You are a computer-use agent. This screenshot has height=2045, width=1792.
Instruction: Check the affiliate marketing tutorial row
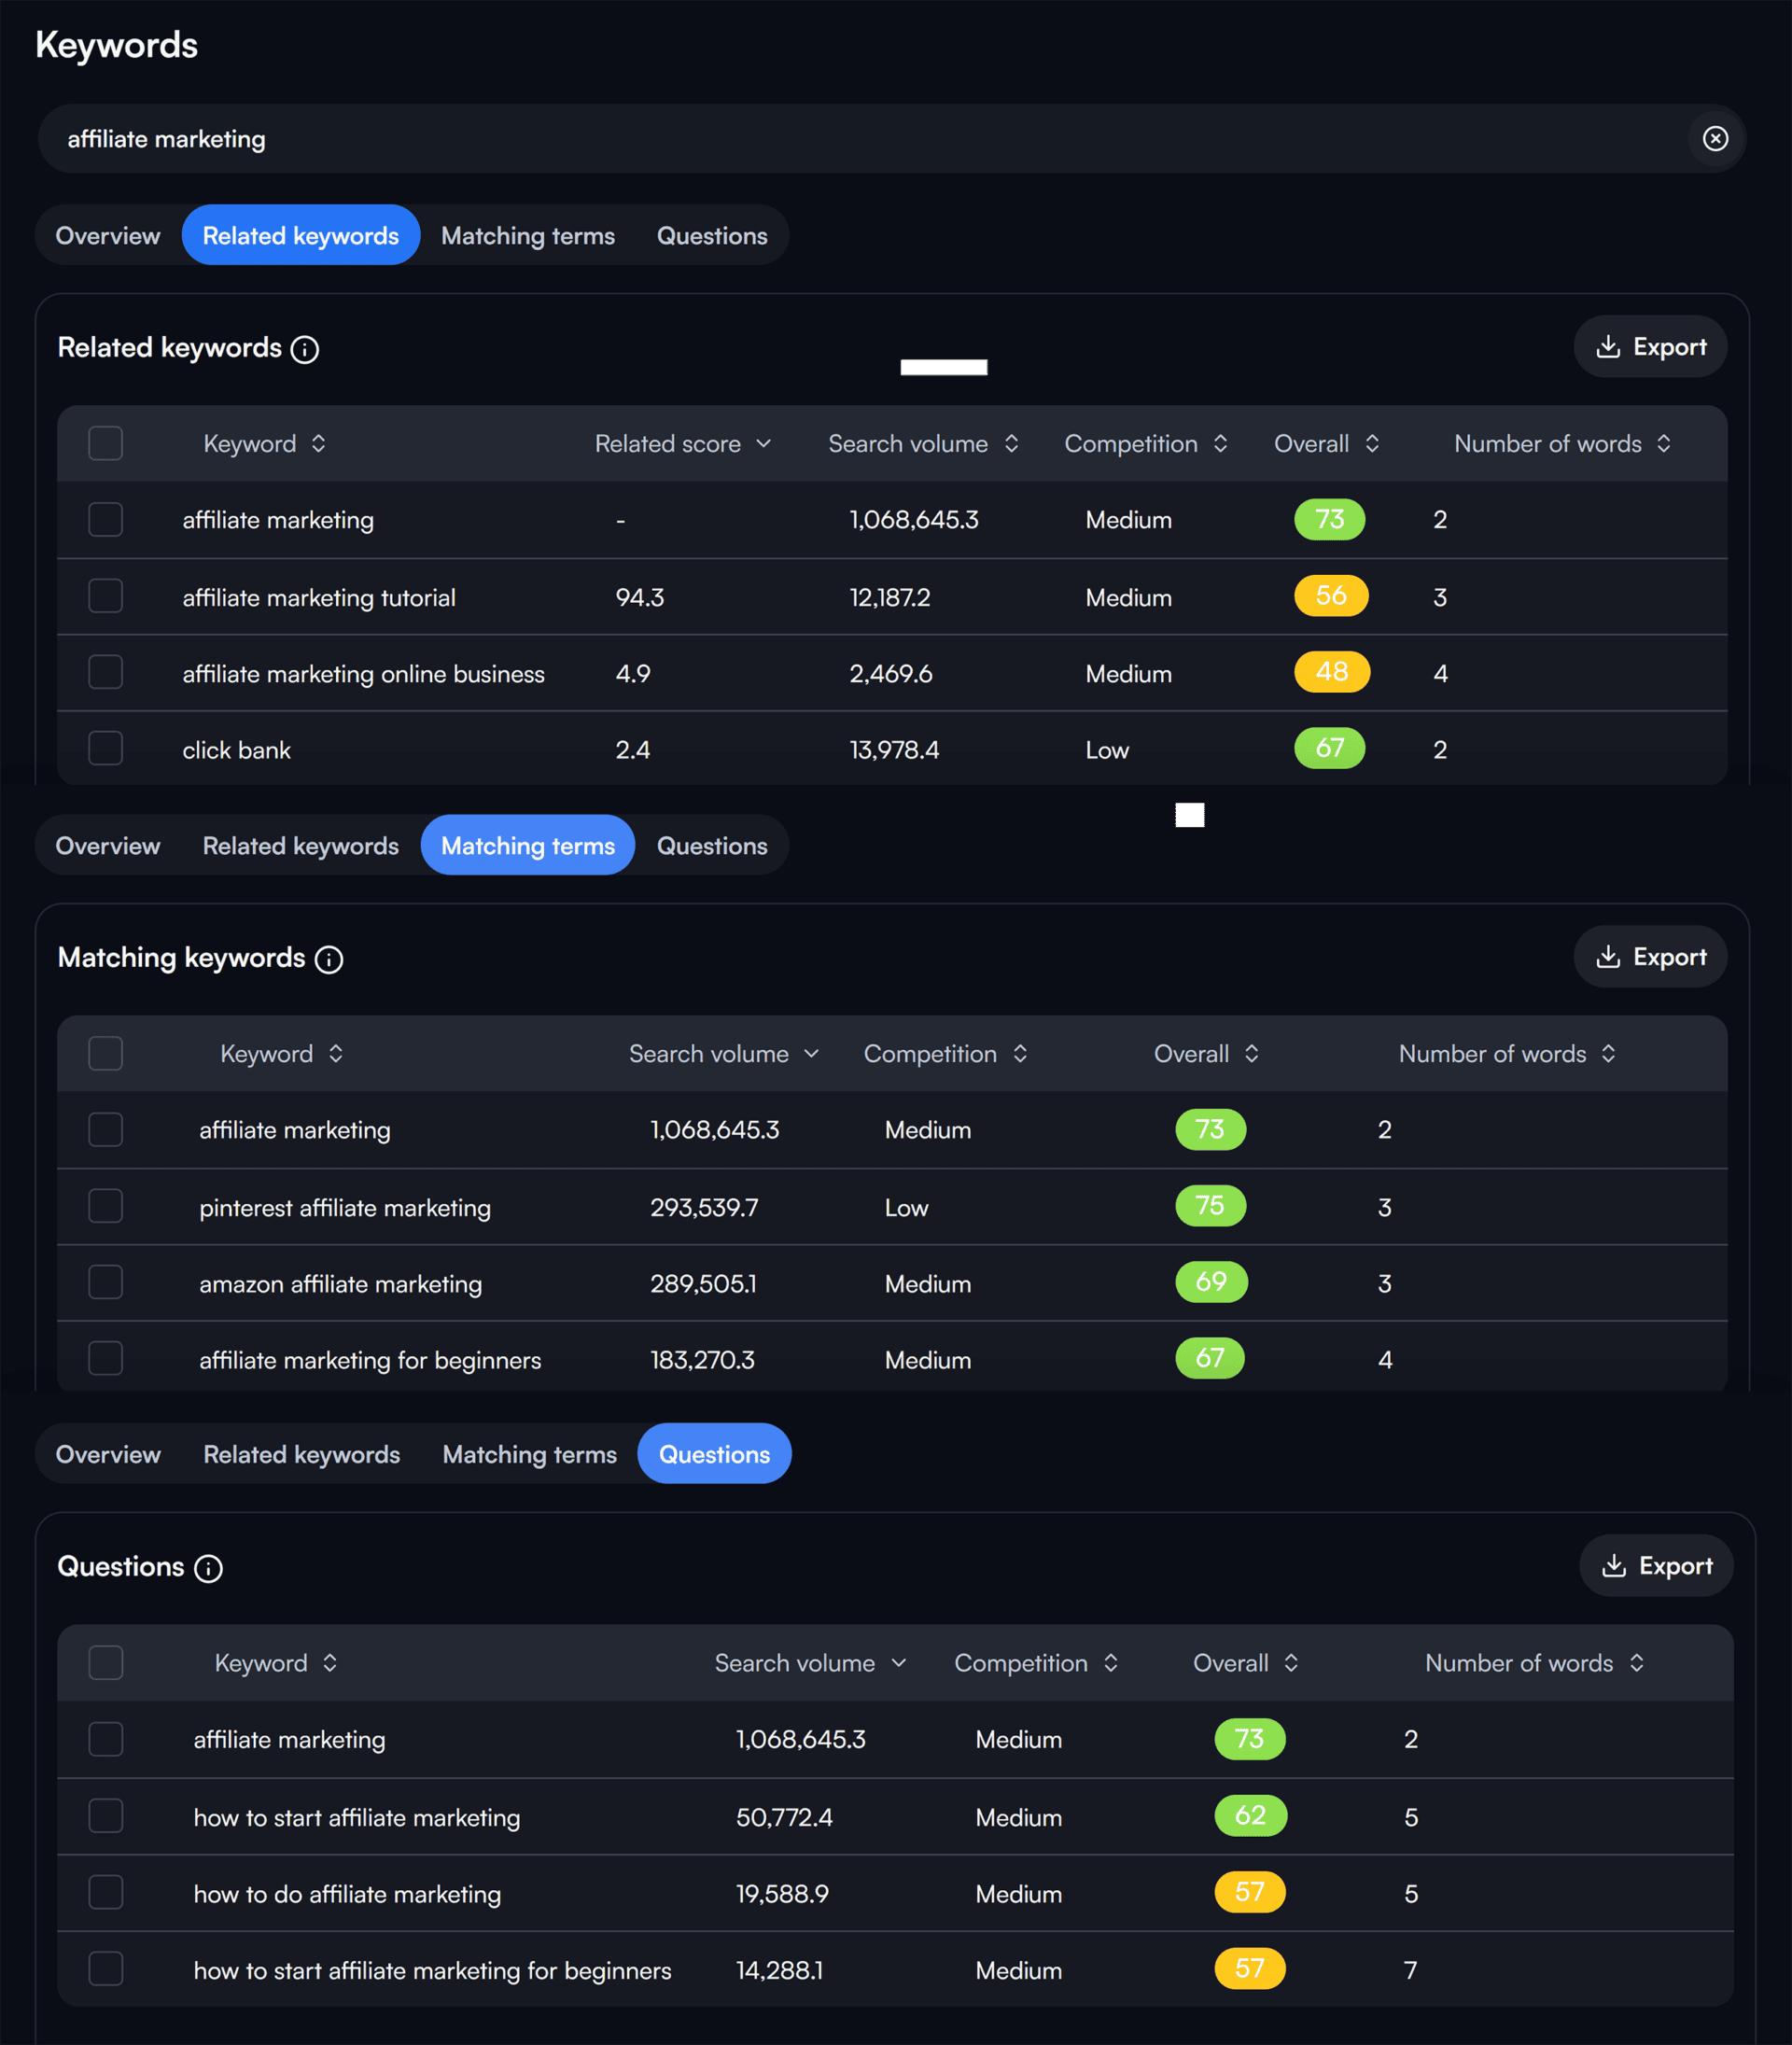click(105, 596)
